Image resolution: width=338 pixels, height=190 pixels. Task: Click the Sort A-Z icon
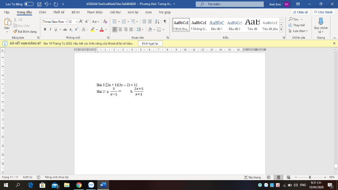tap(157, 21)
